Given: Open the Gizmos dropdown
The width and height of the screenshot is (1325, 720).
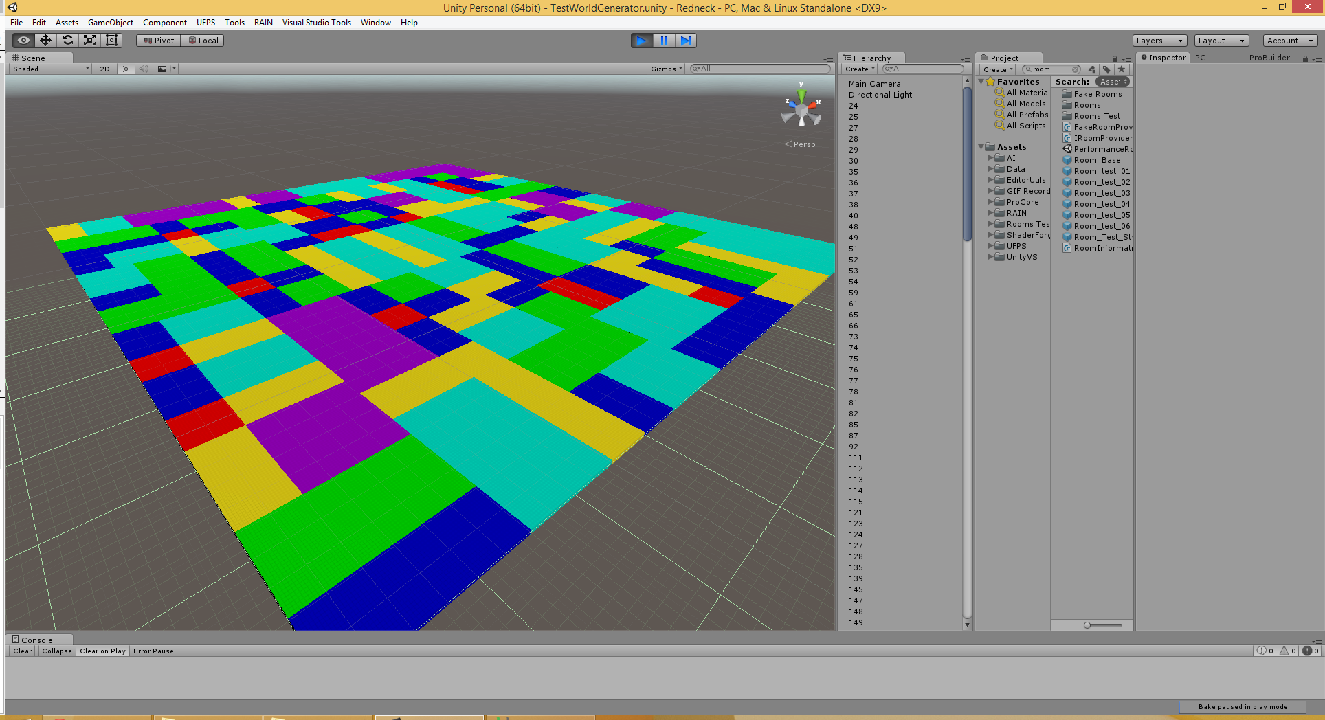Looking at the screenshot, I should [667, 69].
